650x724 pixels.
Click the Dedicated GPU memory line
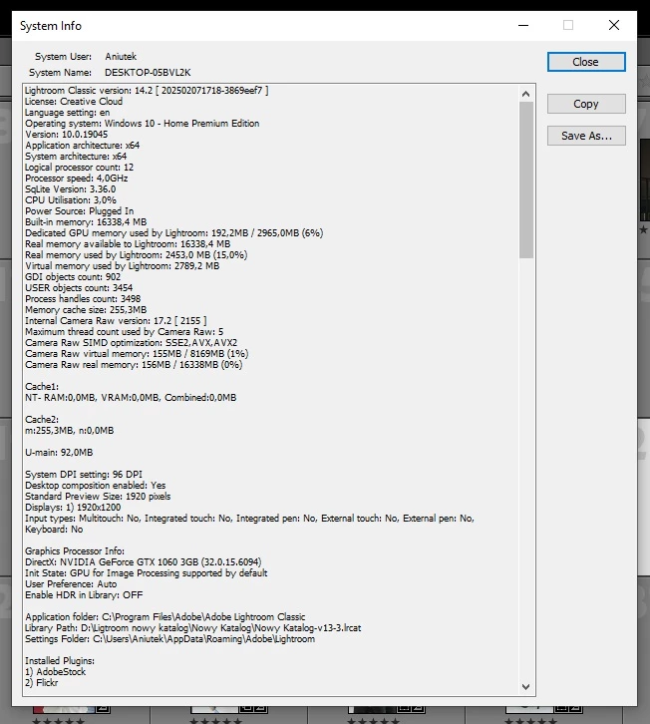tap(174, 233)
